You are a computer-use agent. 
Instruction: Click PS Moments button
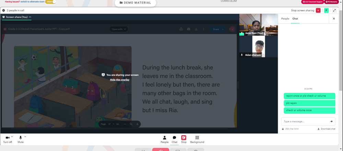[331, 2]
